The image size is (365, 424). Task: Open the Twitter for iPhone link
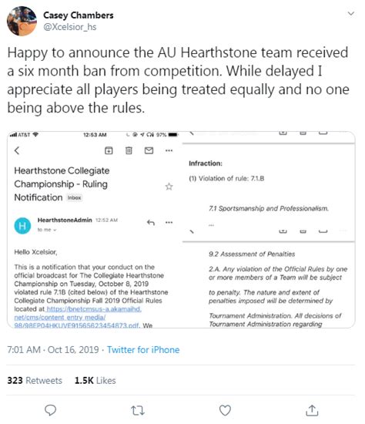click(143, 350)
